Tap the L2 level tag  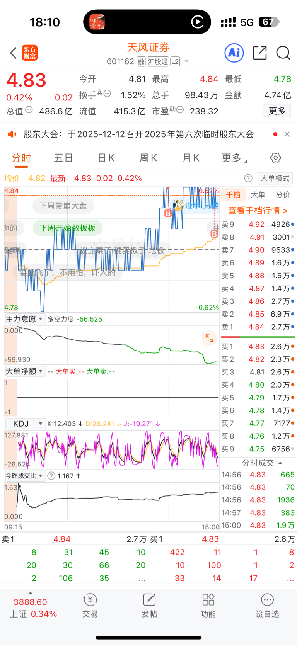click(x=175, y=61)
